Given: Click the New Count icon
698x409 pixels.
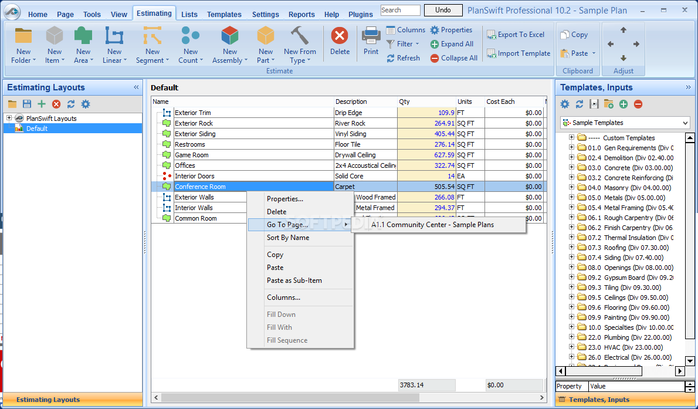Looking at the screenshot, I should pos(191,36).
